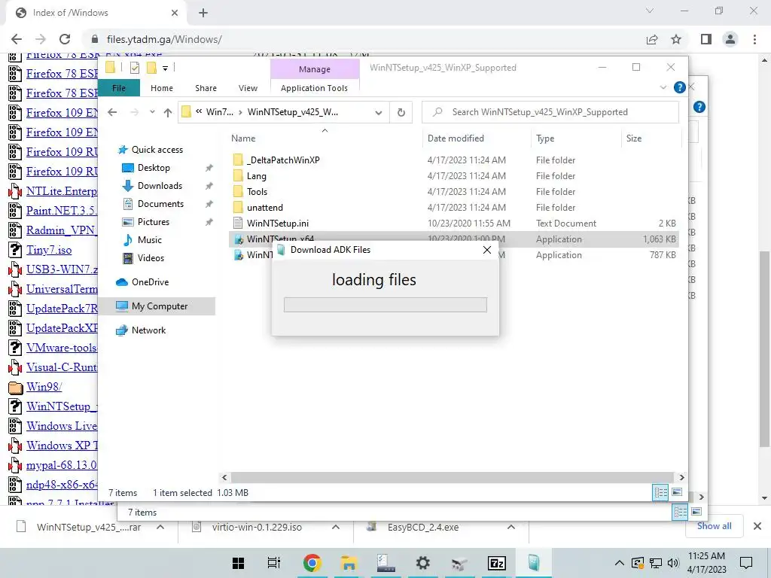Open a new Chrome tab
Screen dimensions: 771x578
pyautogui.click(x=203, y=13)
